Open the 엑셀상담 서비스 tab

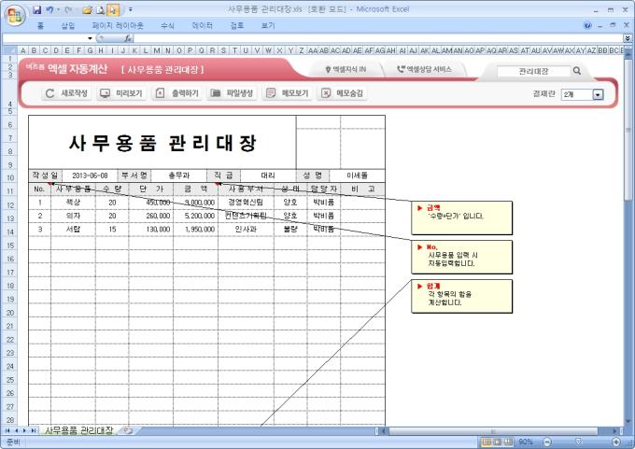pyautogui.click(x=424, y=70)
